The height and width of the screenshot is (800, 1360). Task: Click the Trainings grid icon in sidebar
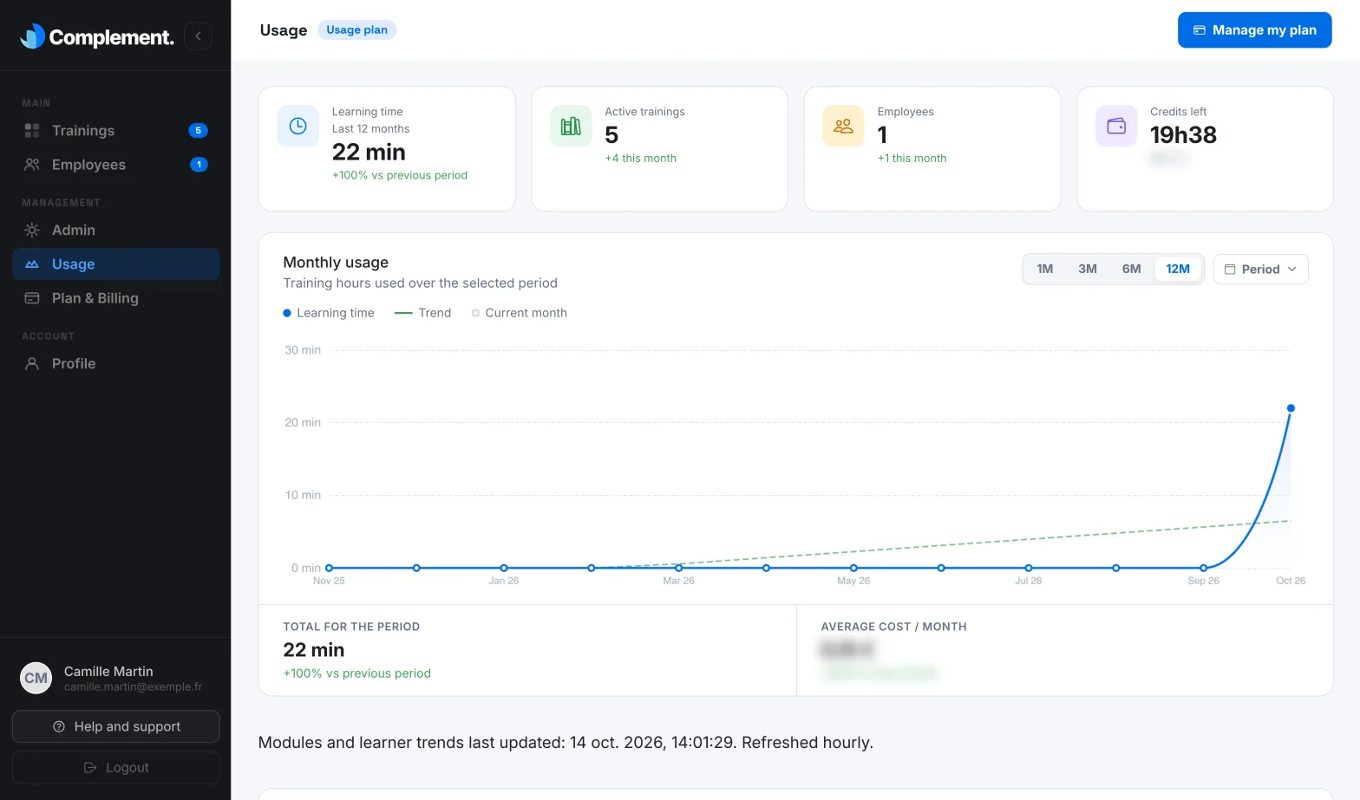click(x=32, y=131)
